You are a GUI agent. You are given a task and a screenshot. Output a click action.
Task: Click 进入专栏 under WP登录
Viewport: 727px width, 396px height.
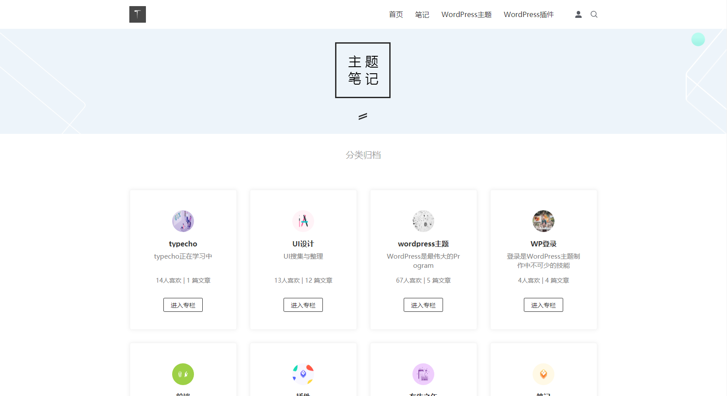click(x=543, y=304)
